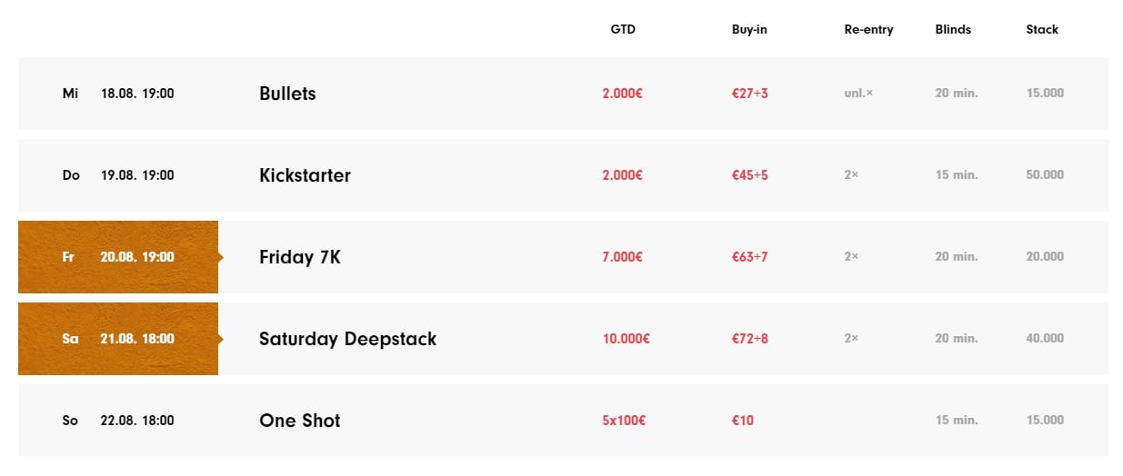1123x476 pixels.
Task: Select the One Shot tournament
Action: [300, 421]
